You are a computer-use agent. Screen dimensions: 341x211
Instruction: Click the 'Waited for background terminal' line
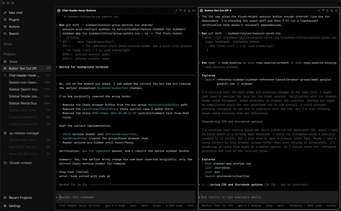coord(84,67)
